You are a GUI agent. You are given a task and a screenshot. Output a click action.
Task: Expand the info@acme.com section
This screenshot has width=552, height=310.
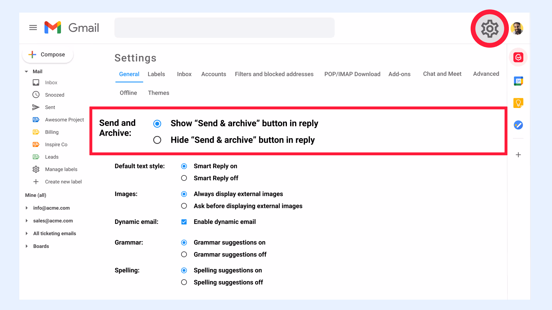coord(27,208)
